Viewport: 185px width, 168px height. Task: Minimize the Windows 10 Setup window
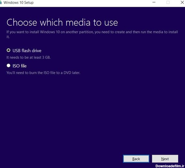[x=154, y=2]
